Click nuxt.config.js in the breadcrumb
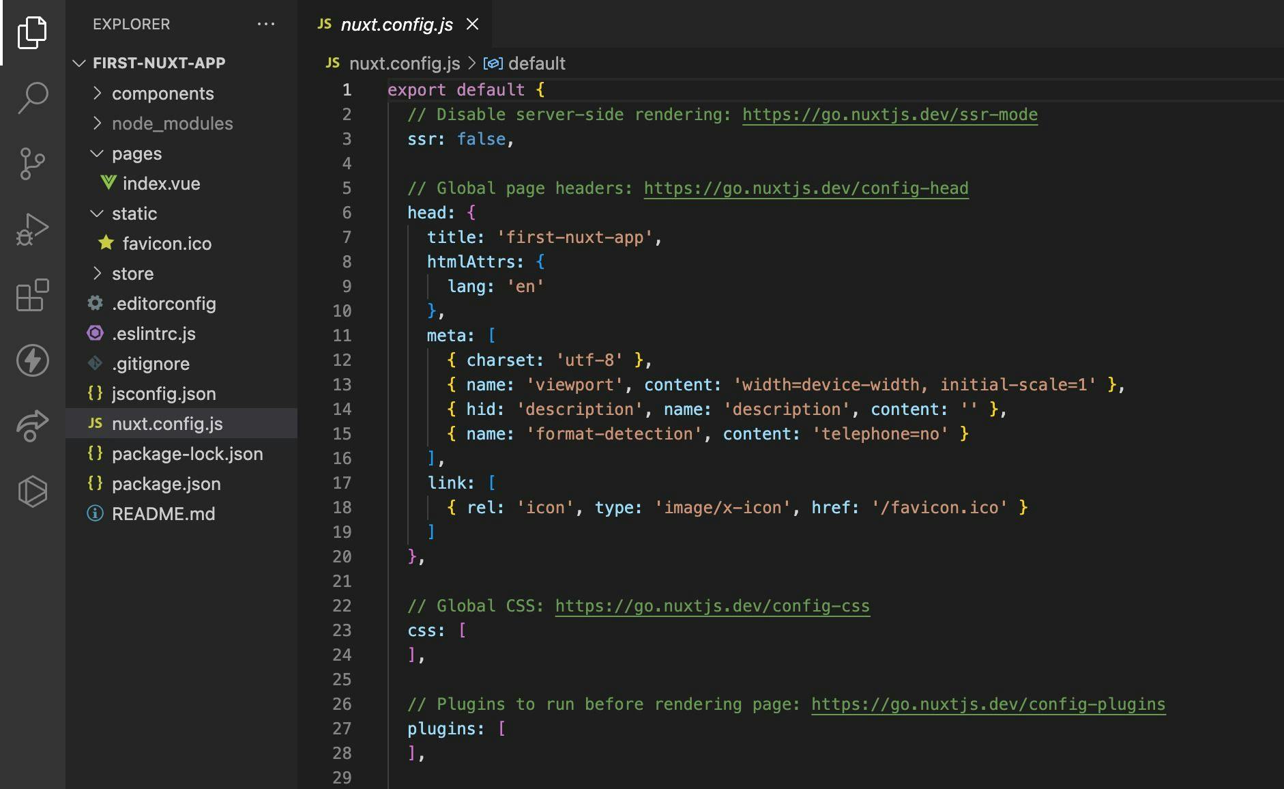Image resolution: width=1284 pixels, height=789 pixels. tap(405, 63)
